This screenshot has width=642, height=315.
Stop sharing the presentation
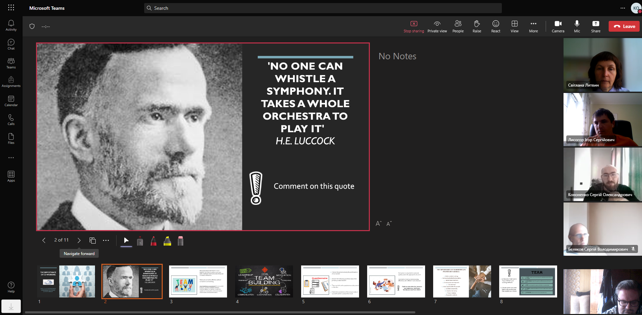pyautogui.click(x=414, y=27)
